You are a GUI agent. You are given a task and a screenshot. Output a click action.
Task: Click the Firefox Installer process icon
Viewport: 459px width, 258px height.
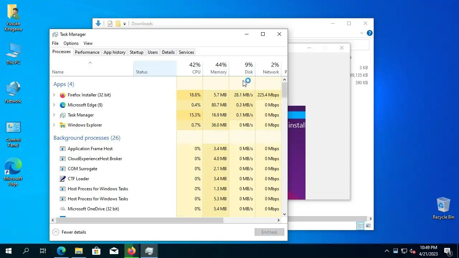tap(63, 95)
